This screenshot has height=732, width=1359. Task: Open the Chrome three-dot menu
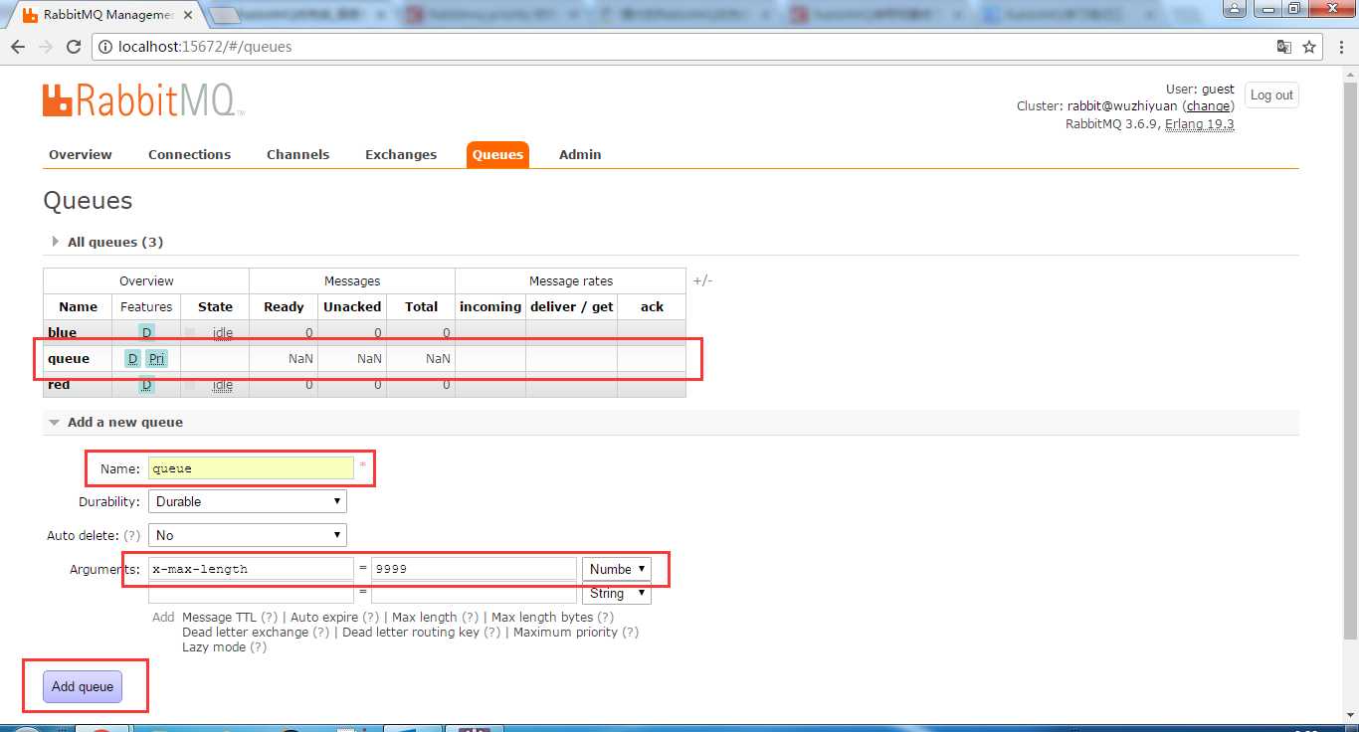point(1341,47)
